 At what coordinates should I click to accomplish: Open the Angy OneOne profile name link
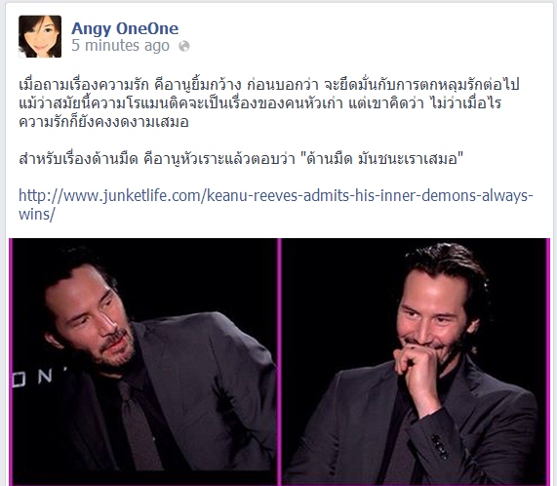(125, 28)
